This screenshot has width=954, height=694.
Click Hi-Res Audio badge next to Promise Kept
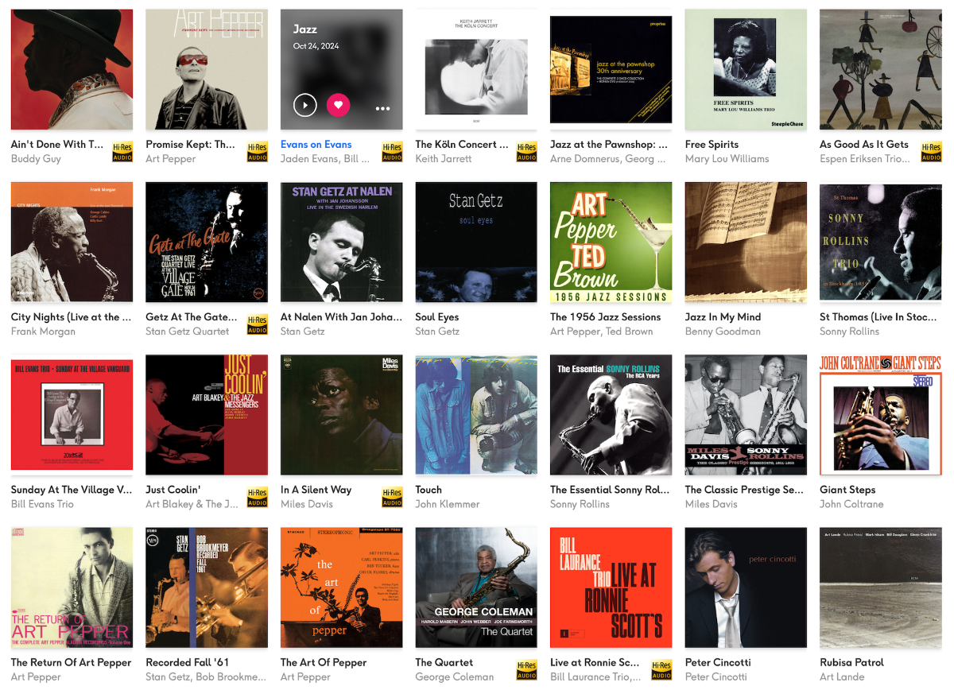point(258,152)
